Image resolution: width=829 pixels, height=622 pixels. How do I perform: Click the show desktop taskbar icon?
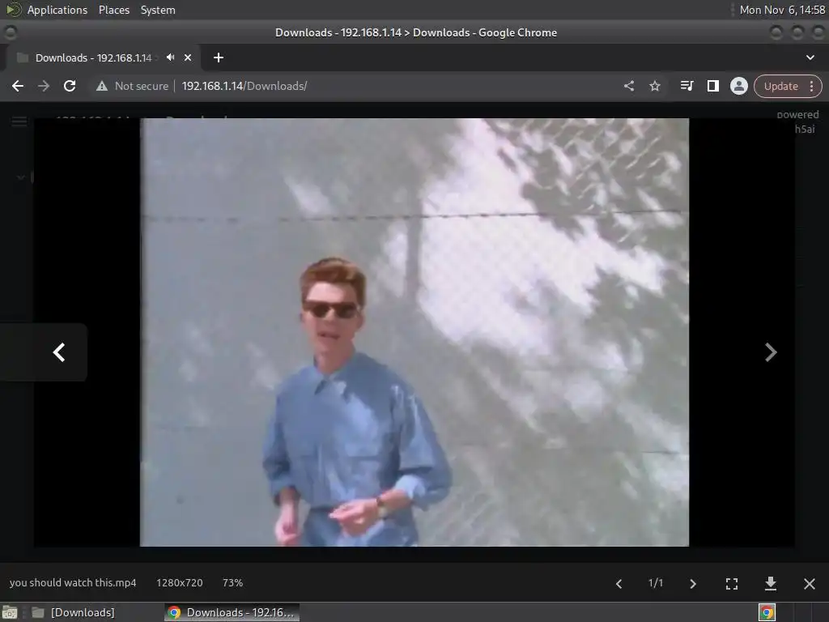pyautogui.click(x=10, y=612)
